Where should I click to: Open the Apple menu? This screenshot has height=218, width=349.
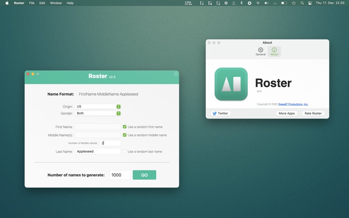click(x=7, y=3)
